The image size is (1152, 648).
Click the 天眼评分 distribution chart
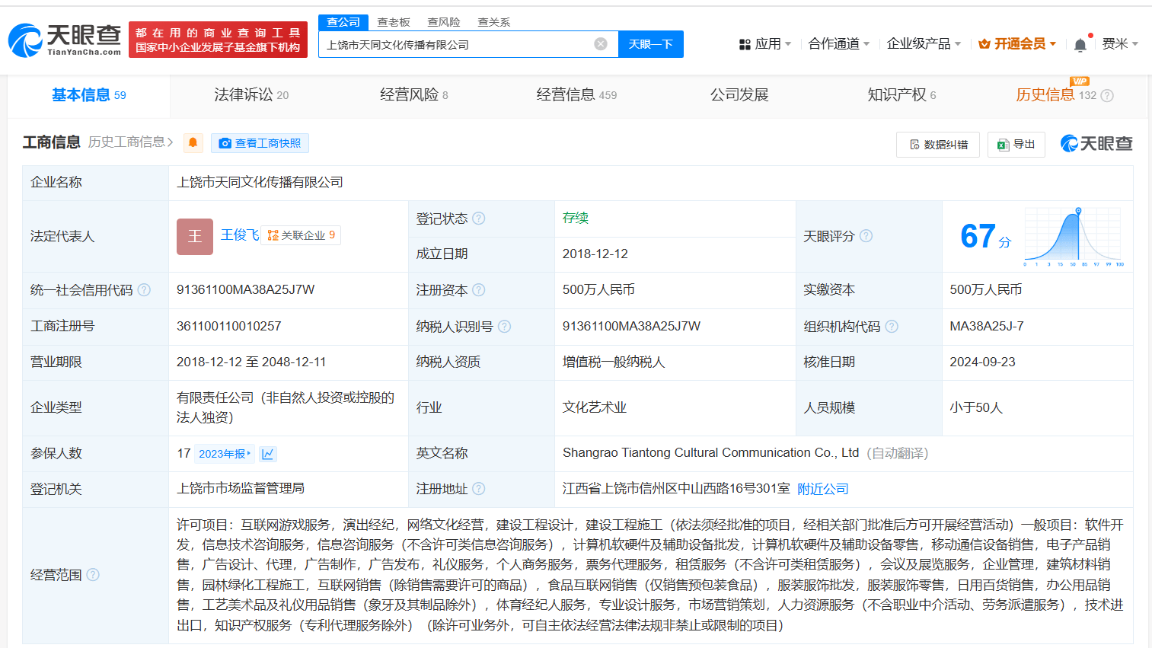pos(1074,237)
